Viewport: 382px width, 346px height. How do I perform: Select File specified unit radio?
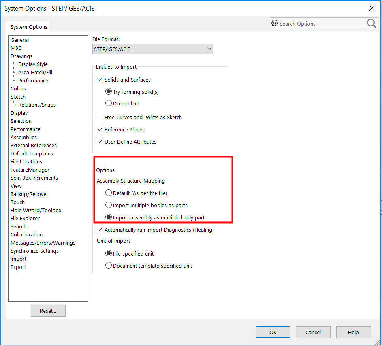tap(109, 254)
